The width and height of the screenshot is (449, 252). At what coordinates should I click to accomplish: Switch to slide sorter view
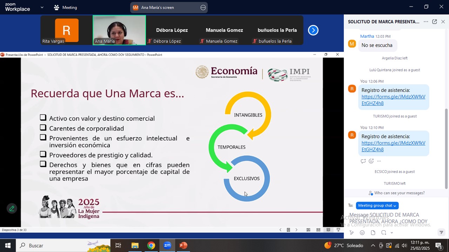coord(318,230)
